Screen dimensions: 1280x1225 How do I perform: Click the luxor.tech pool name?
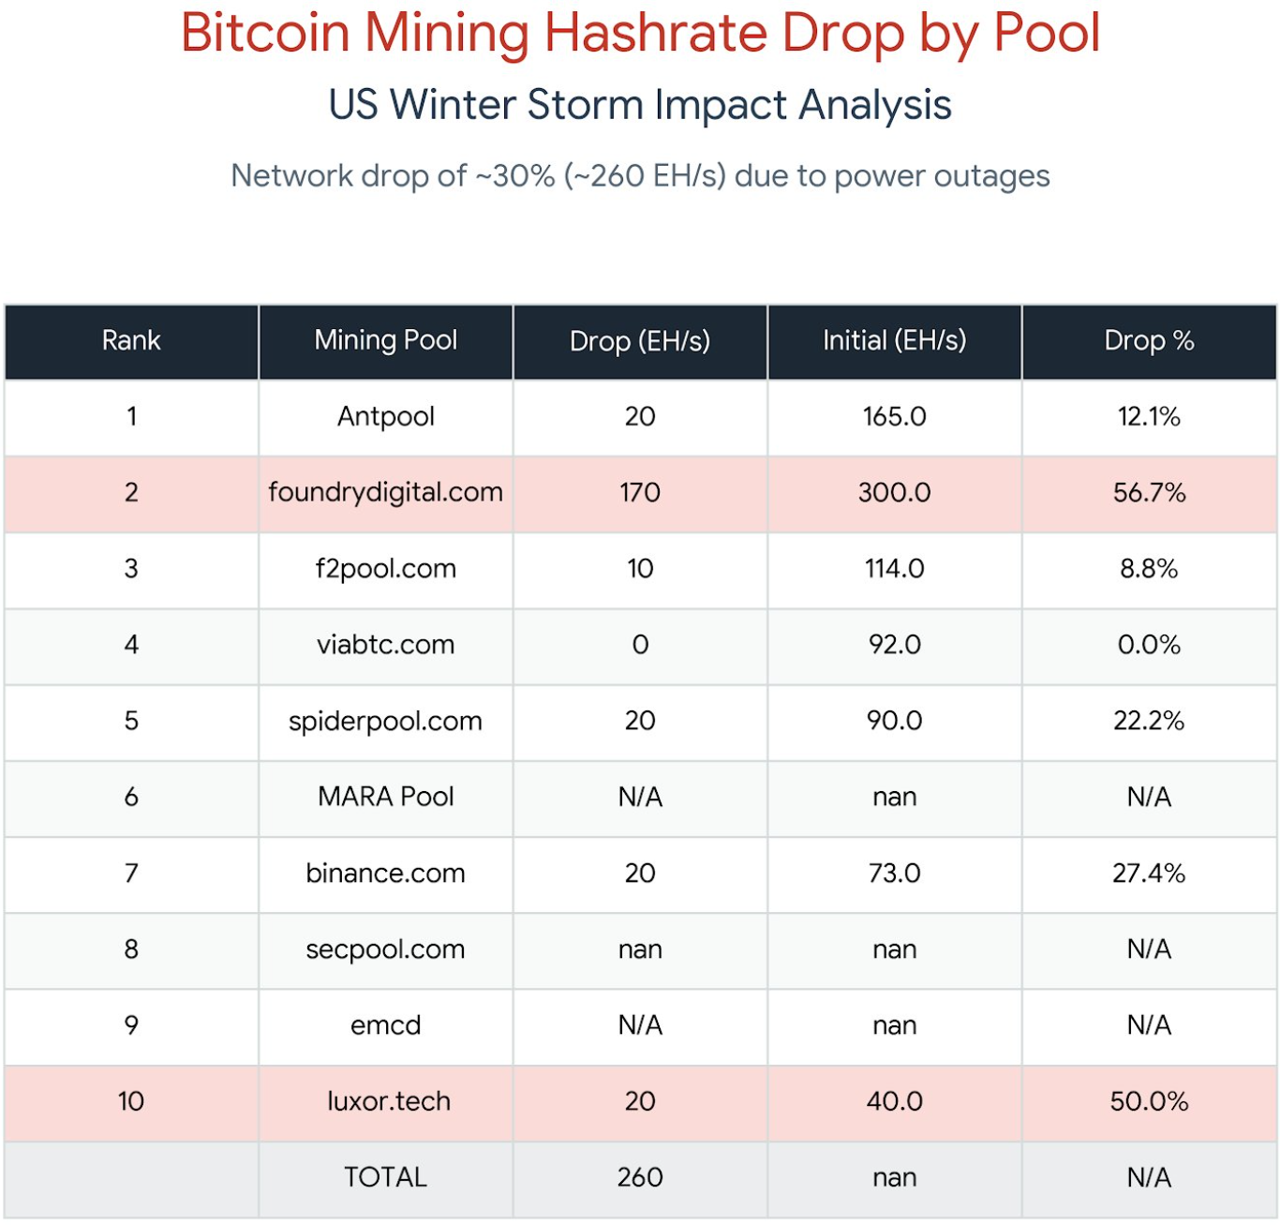coord(388,1101)
